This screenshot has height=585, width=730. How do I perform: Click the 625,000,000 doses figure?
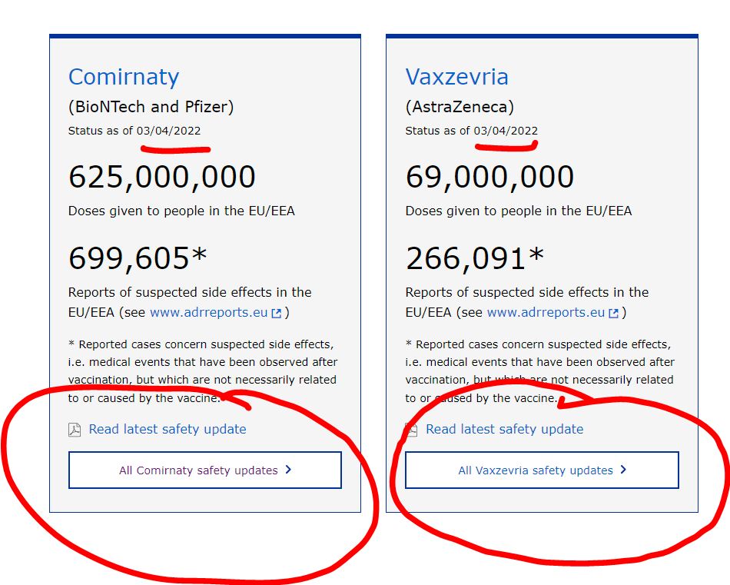[x=161, y=178]
